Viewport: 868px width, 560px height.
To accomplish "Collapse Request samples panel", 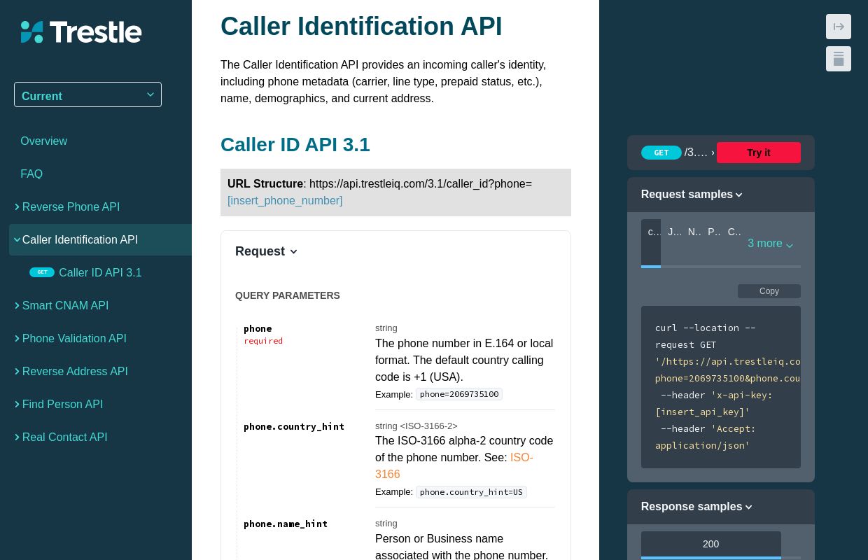I will (692, 195).
